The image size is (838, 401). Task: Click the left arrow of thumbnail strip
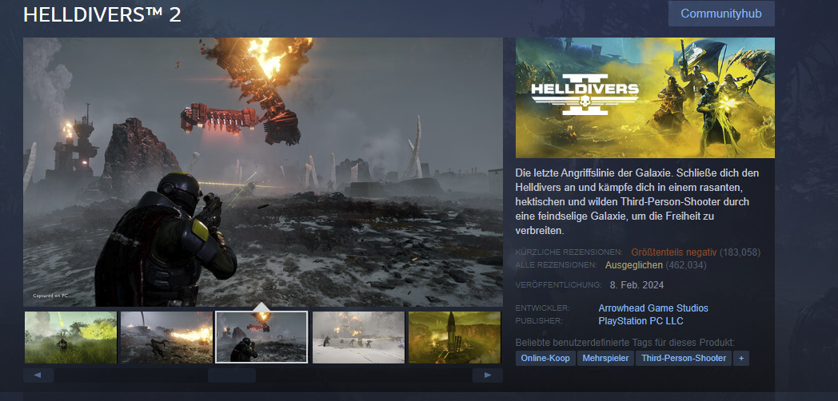coord(38,375)
